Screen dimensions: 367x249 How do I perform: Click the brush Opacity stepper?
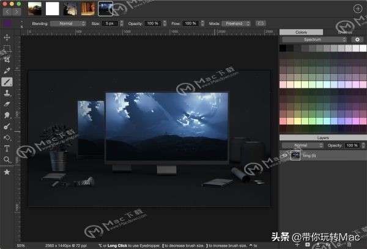[165, 24]
